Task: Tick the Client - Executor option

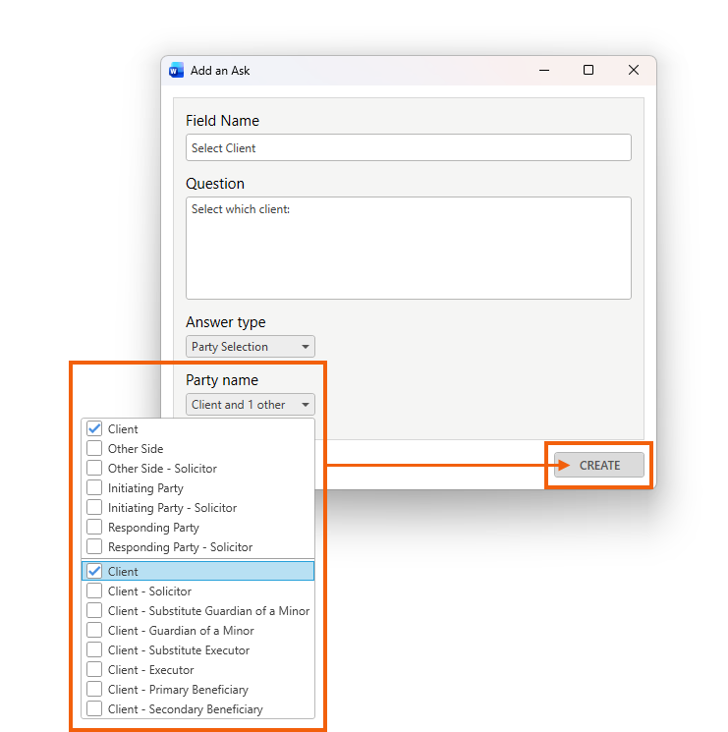Action: (x=94, y=670)
